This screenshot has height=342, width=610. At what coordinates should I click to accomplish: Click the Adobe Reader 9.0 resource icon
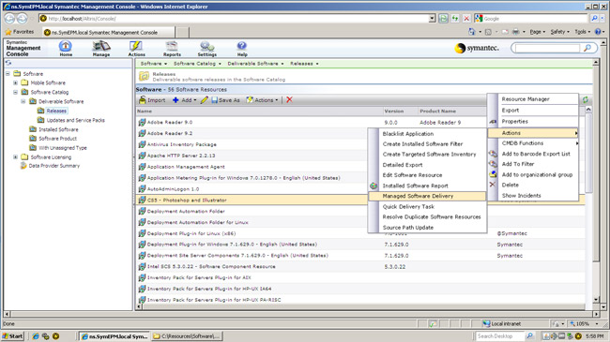pyautogui.click(x=142, y=122)
